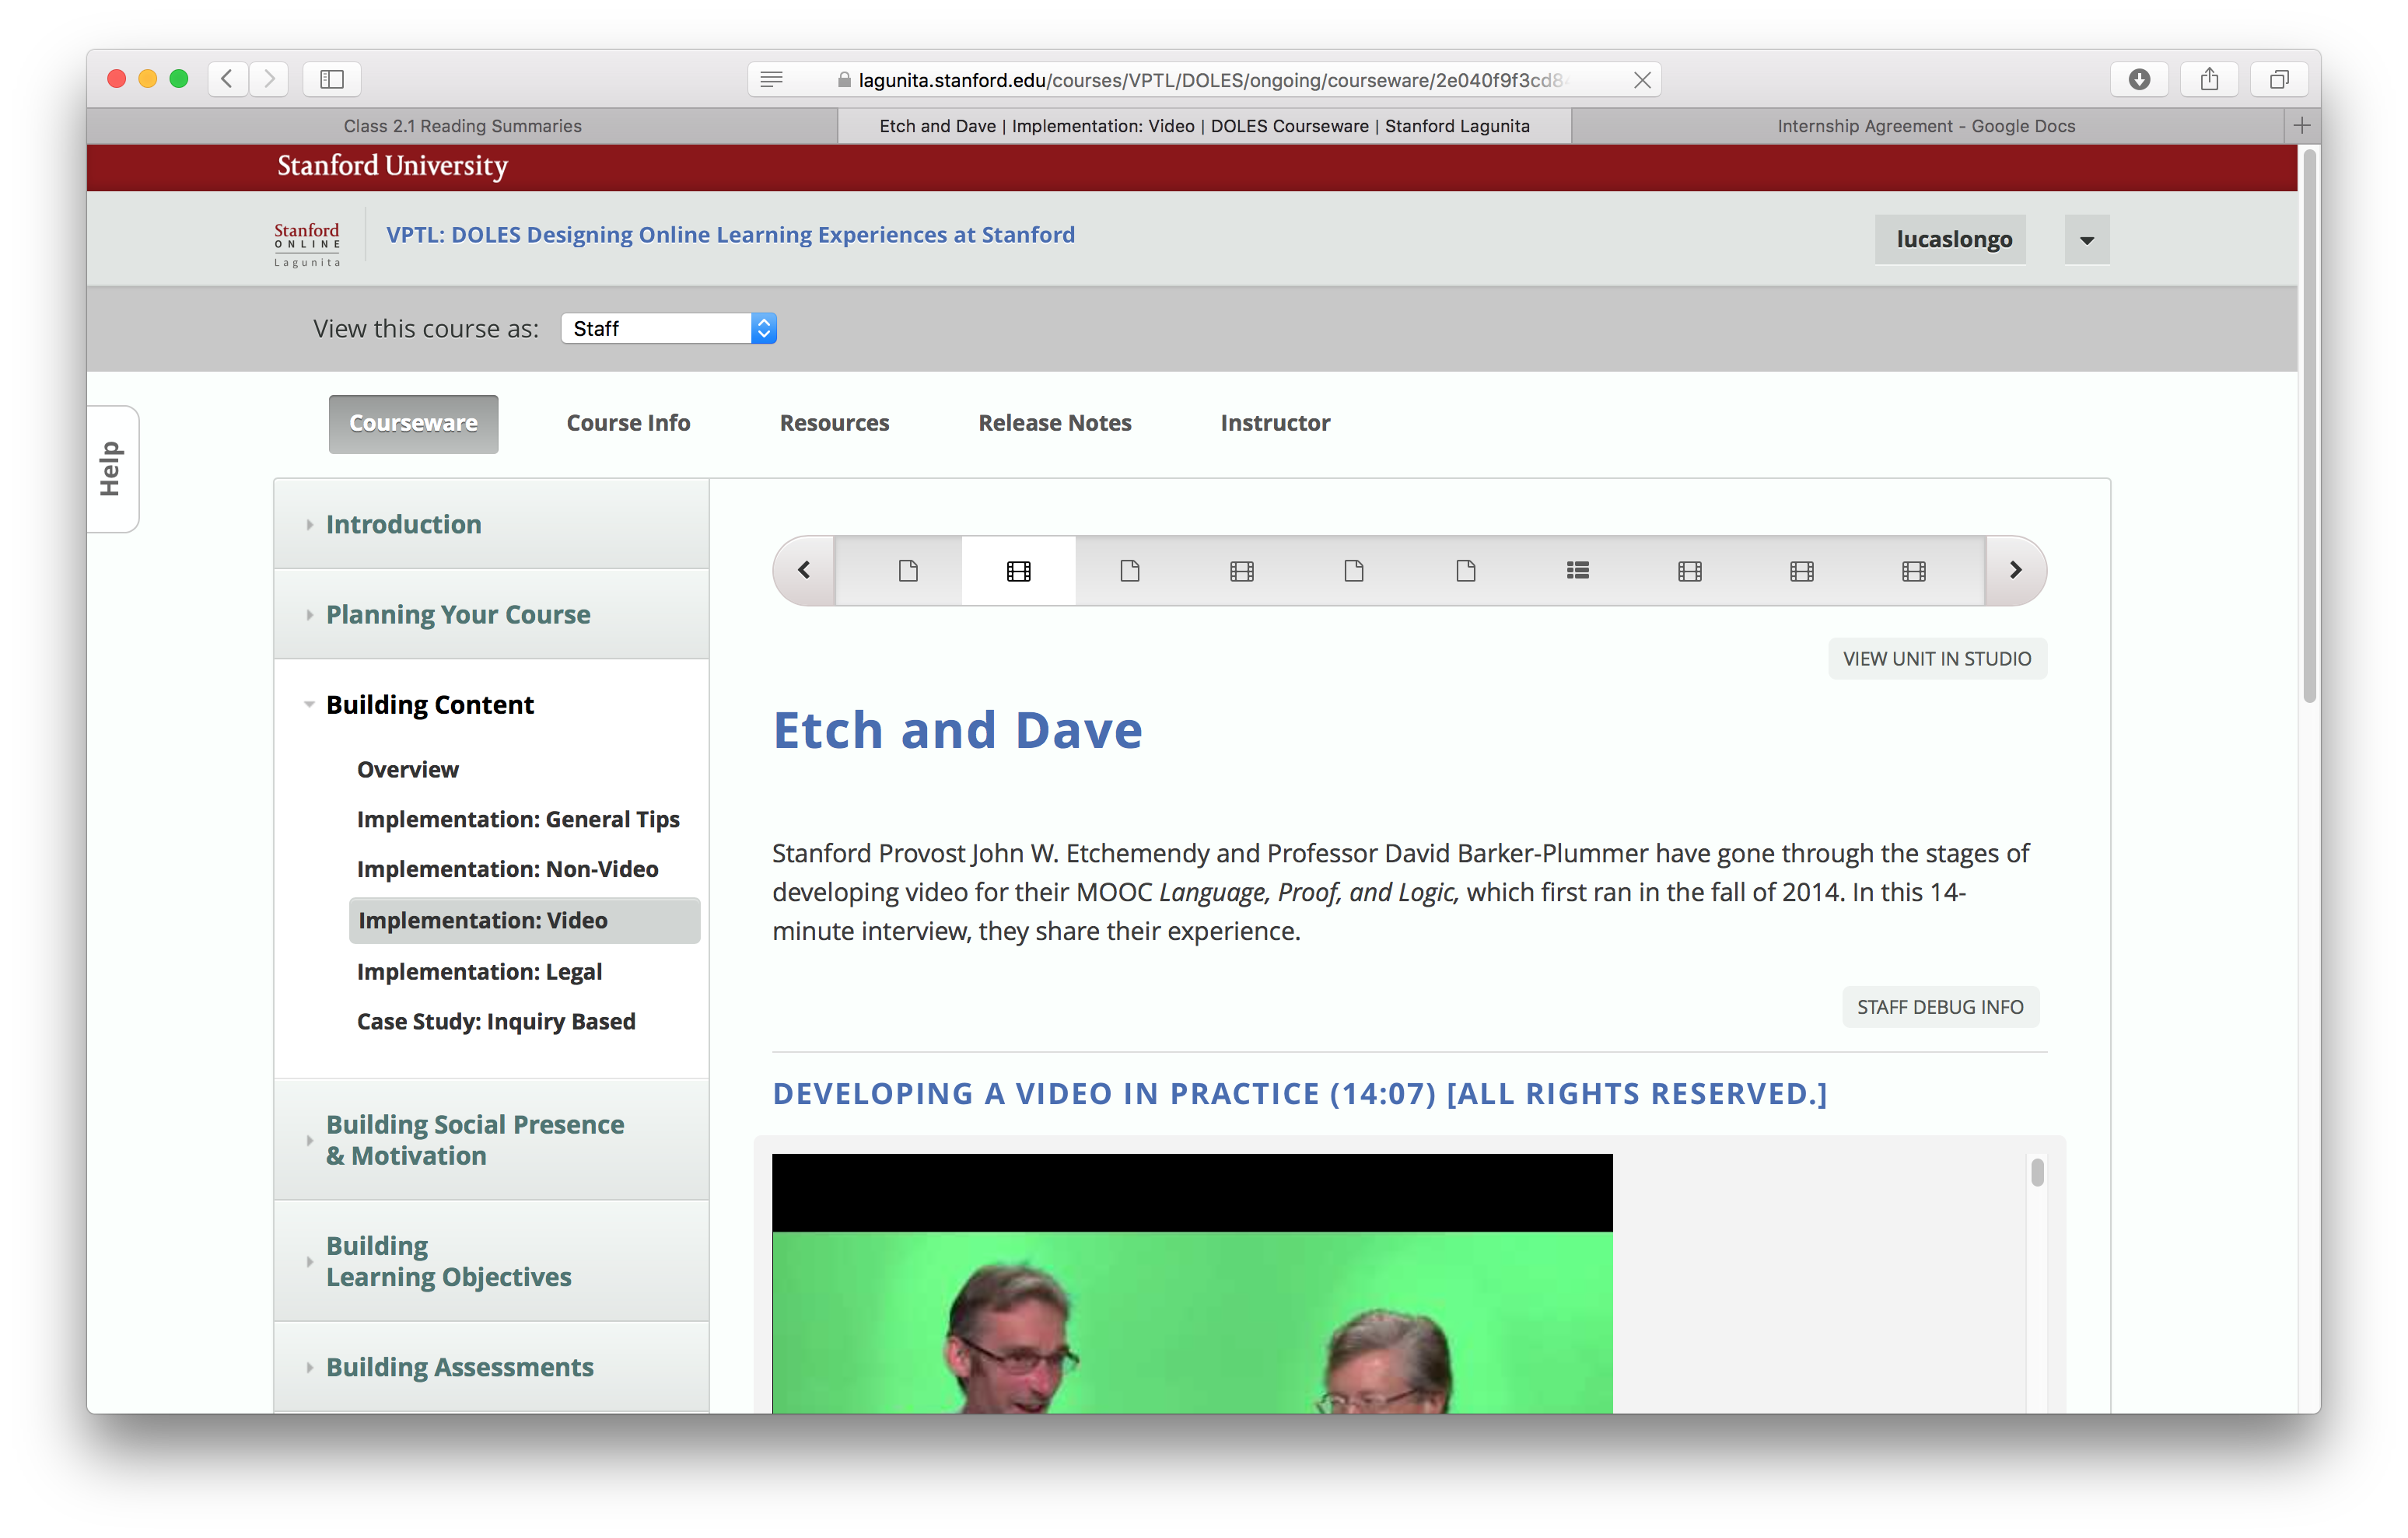Open Reader view icon in address bar
The image size is (2408, 1538).
pos(771,79)
